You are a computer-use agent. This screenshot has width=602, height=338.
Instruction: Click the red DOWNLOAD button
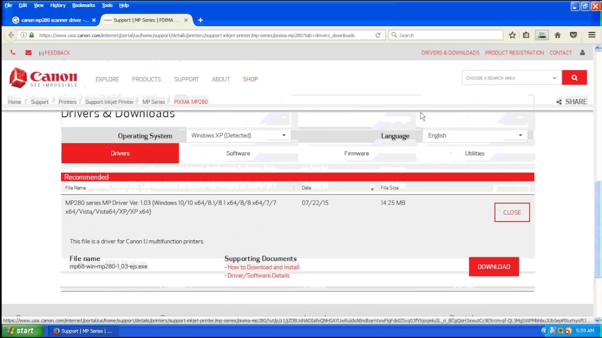[x=494, y=267]
